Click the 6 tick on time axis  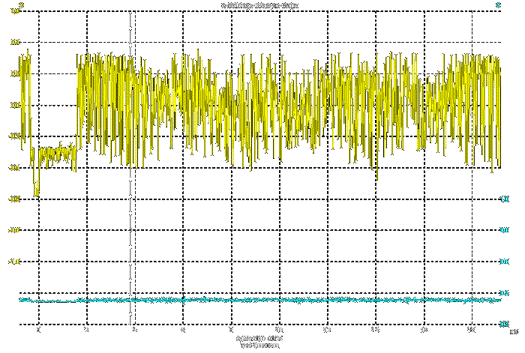[x=183, y=330]
